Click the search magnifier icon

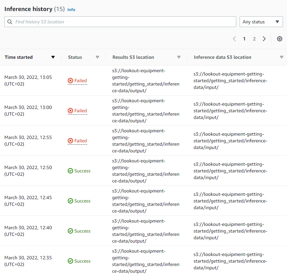(x=10, y=22)
